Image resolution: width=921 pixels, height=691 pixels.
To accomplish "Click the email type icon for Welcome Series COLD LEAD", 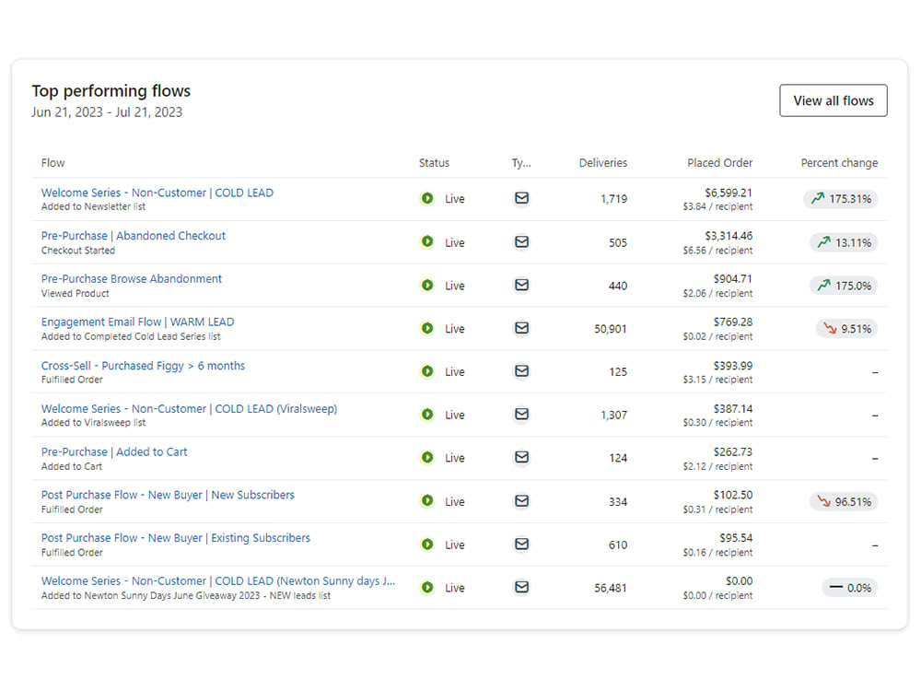I will 521,199.
